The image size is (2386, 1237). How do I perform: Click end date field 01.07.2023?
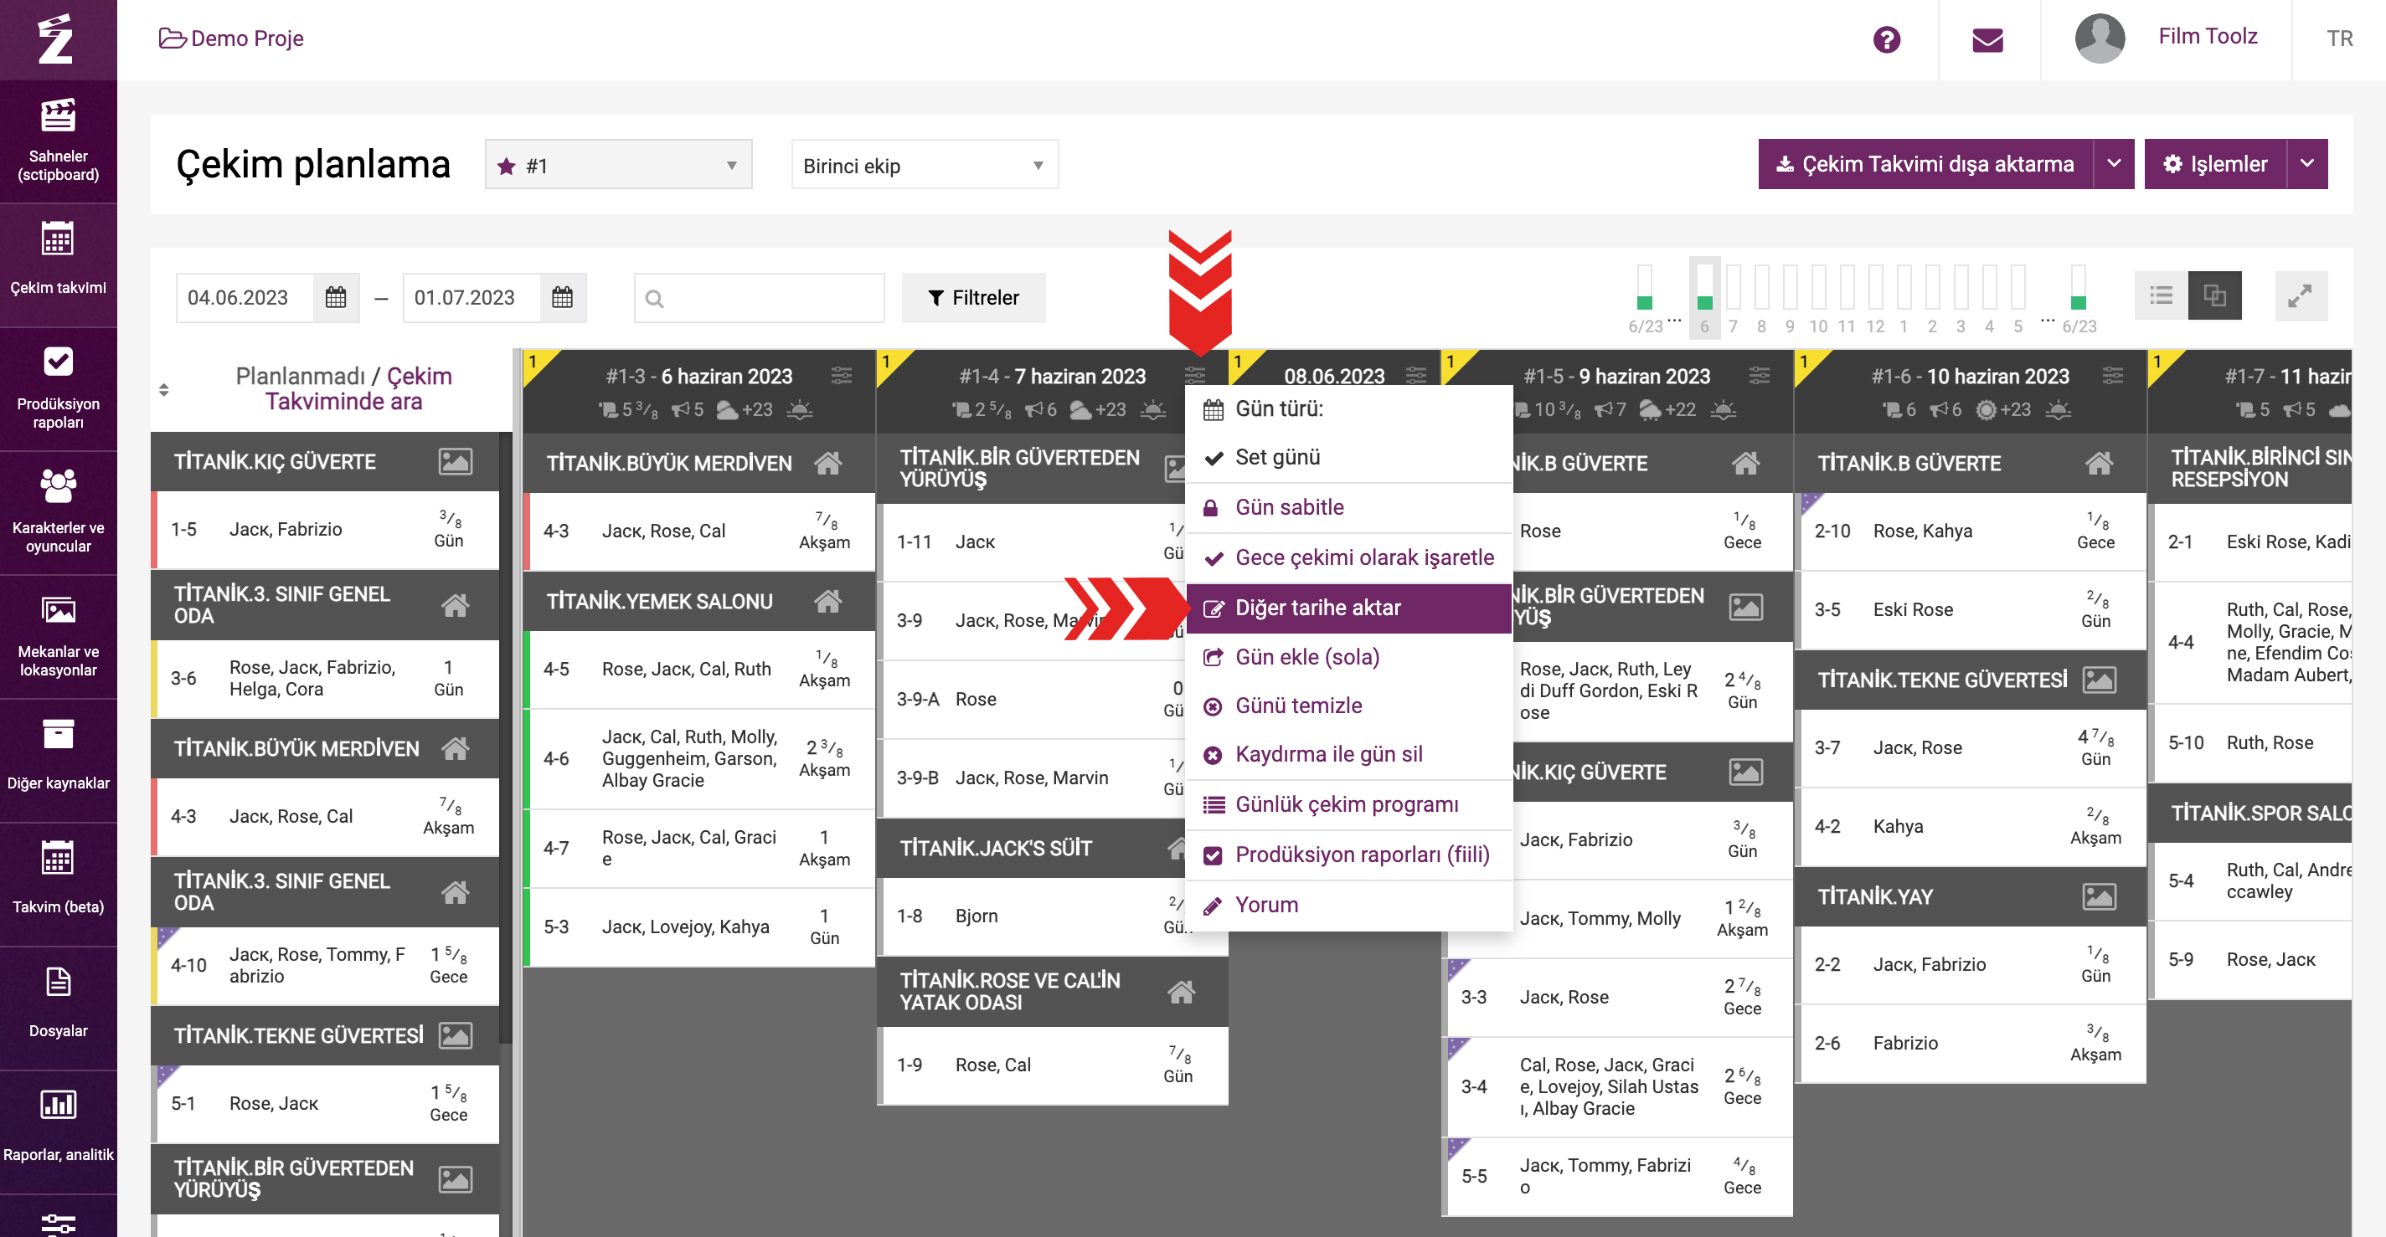point(472,297)
